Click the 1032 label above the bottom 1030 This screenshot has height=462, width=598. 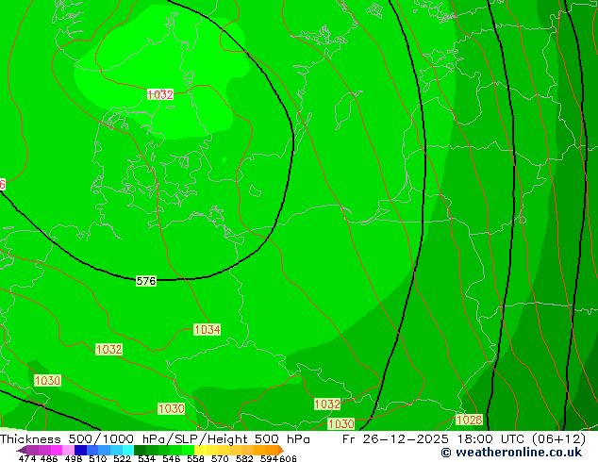[x=327, y=404]
